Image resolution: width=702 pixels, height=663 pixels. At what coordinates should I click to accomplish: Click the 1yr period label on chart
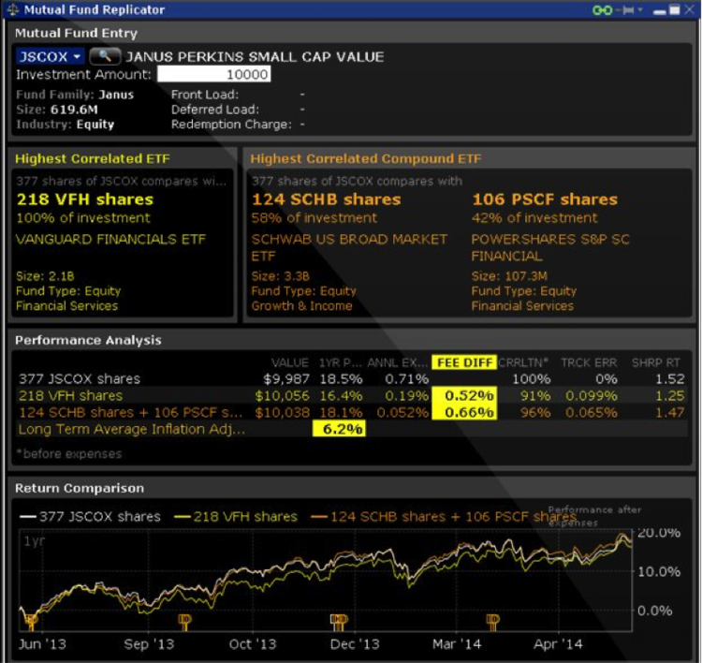tap(34, 541)
